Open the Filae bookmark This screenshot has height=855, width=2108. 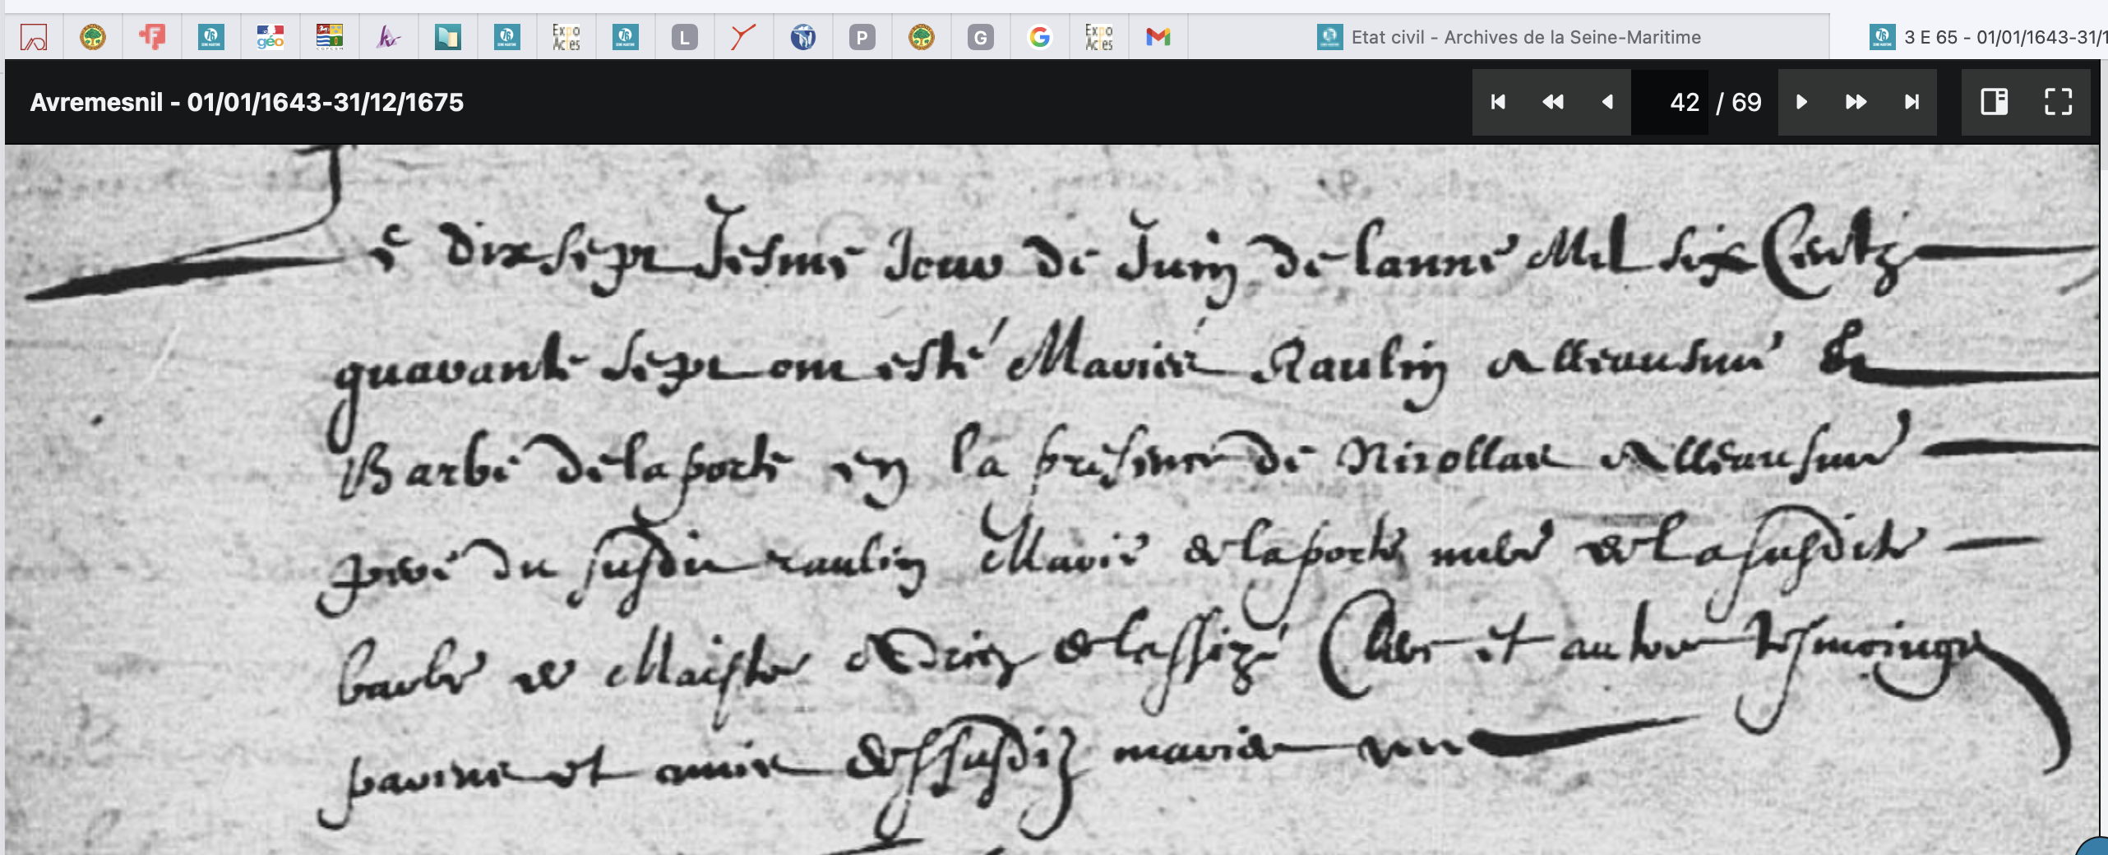pyautogui.click(x=153, y=36)
